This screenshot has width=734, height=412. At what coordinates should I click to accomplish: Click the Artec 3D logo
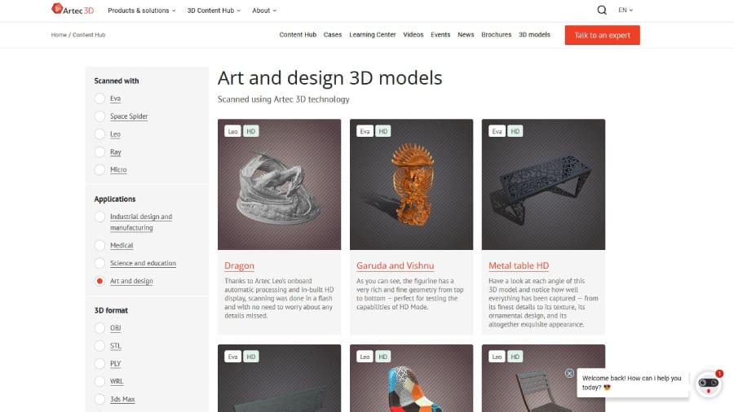pyautogui.click(x=73, y=9)
